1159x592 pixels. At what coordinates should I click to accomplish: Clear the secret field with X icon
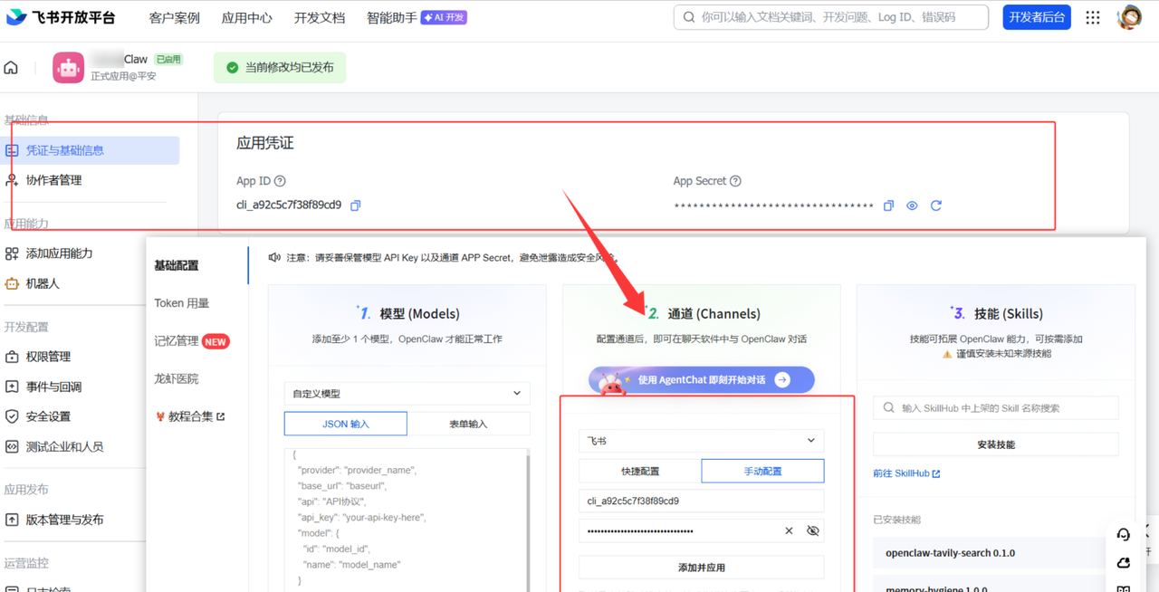point(789,531)
